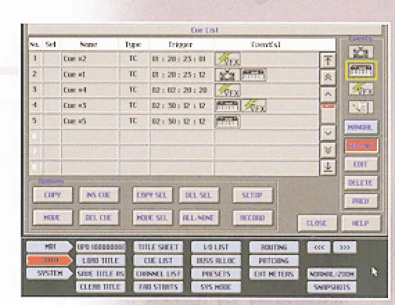Toggle the Sel cell in list row 4

point(52,105)
